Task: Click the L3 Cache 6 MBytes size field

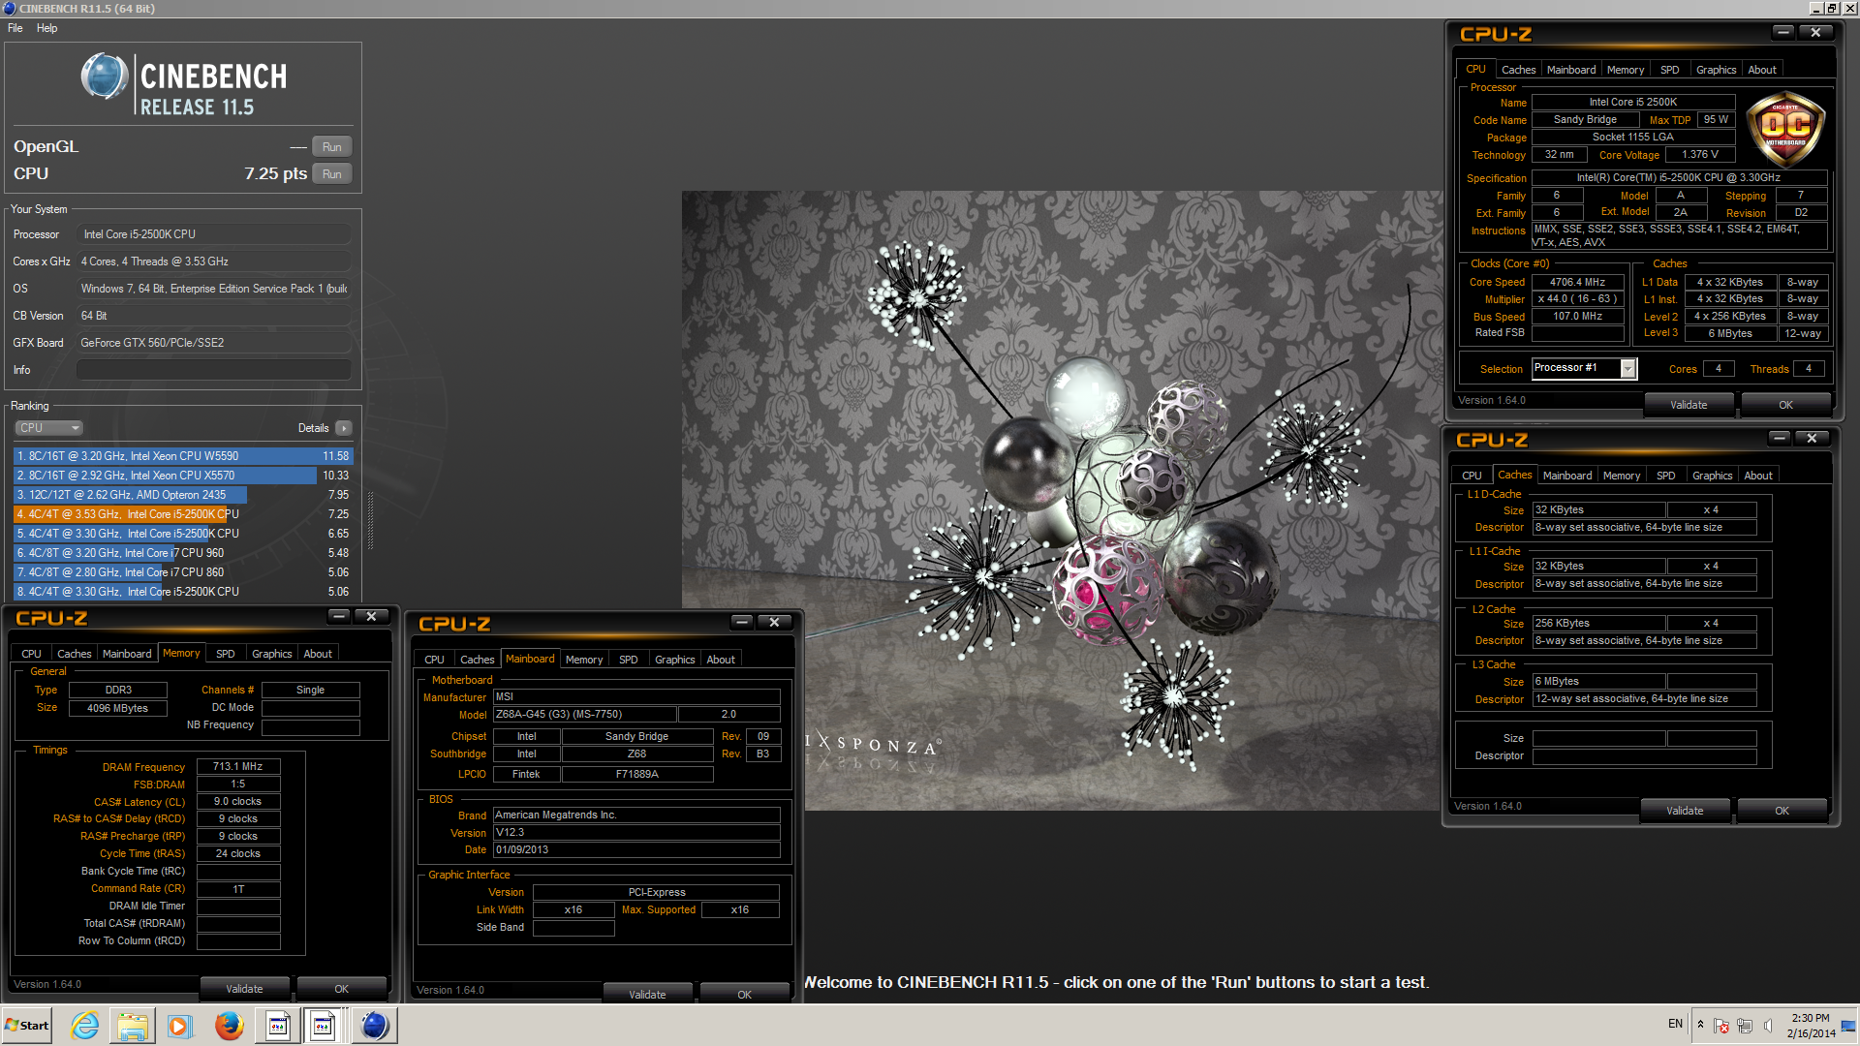Action: [1598, 682]
